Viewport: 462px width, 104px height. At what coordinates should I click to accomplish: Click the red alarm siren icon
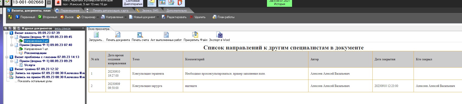coord(58,3)
